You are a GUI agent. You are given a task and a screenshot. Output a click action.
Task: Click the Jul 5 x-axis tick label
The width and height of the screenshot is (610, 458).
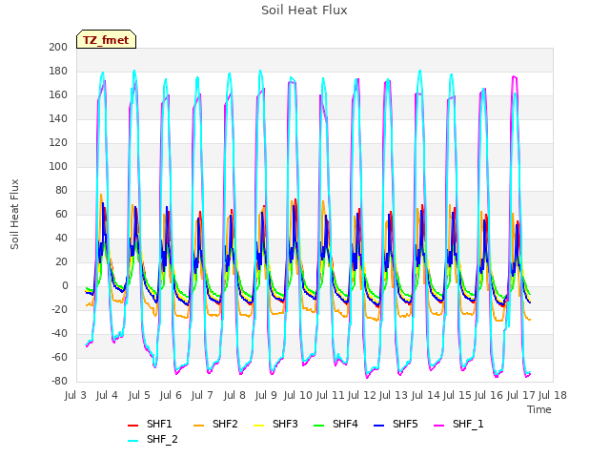click(x=139, y=395)
